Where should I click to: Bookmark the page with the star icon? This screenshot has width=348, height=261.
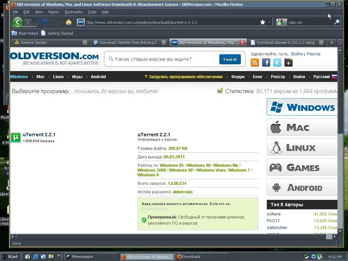[x=263, y=22]
